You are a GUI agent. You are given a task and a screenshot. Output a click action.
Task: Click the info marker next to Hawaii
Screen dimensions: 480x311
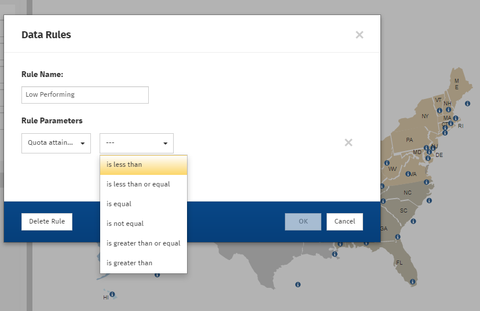(x=112, y=294)
